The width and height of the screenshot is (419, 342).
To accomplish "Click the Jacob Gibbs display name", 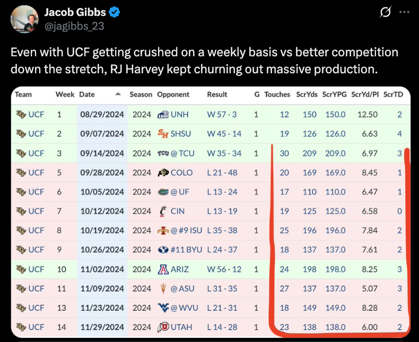I will tap(74, 12).
